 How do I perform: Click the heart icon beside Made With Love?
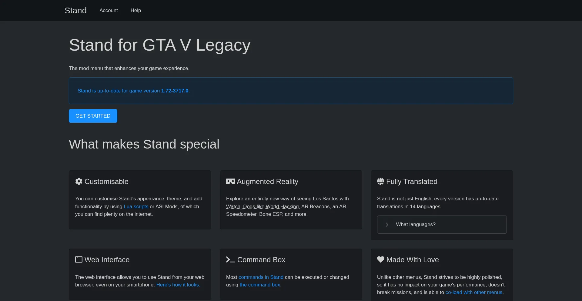380,259
